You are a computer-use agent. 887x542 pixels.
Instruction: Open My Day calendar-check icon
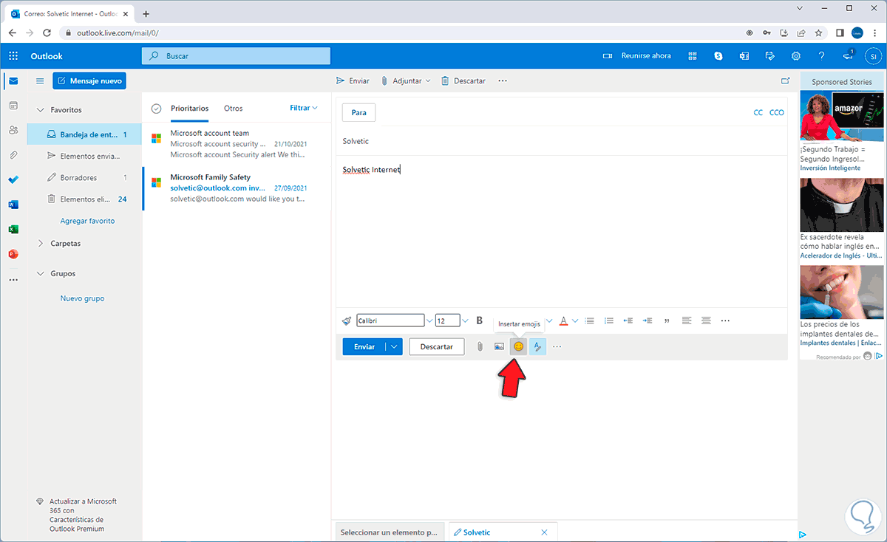coord(770,56)
